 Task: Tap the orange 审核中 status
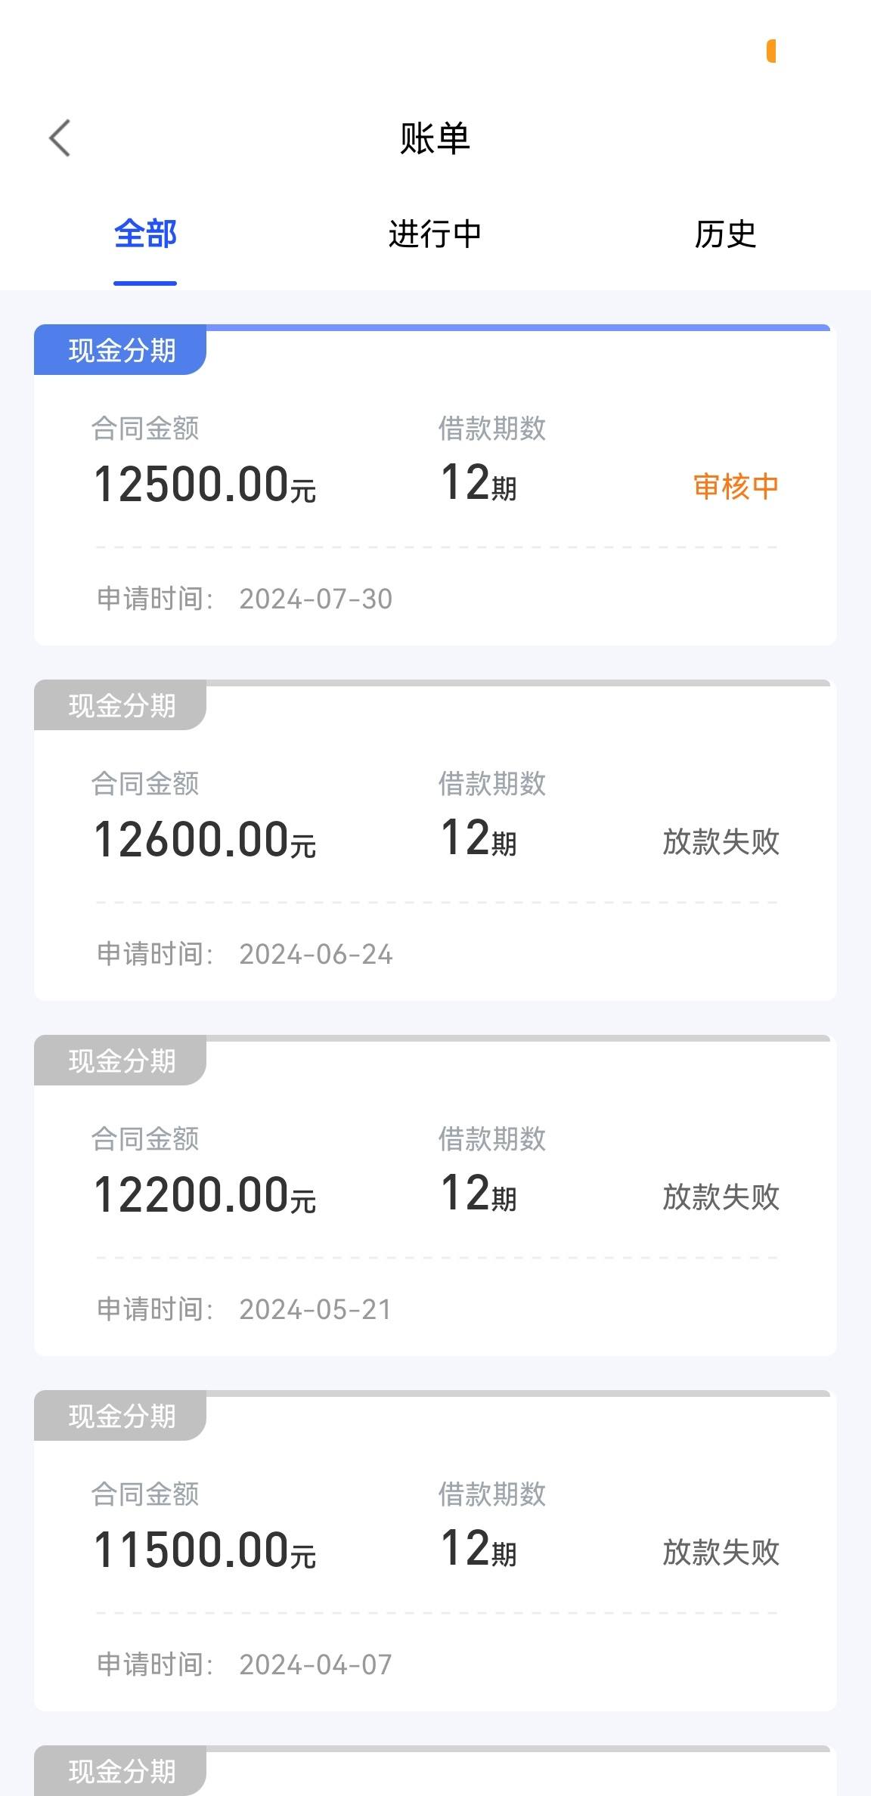tap(736, 486)
